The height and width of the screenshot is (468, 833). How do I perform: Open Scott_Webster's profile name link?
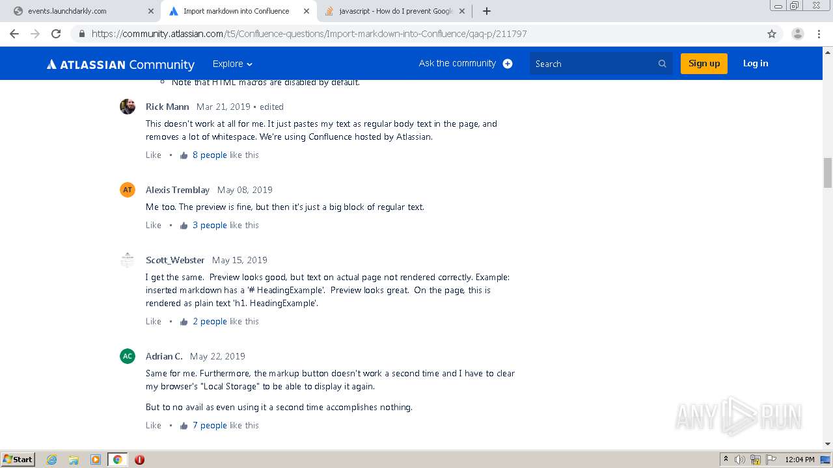pyautogui.click(x=175, y=260)
